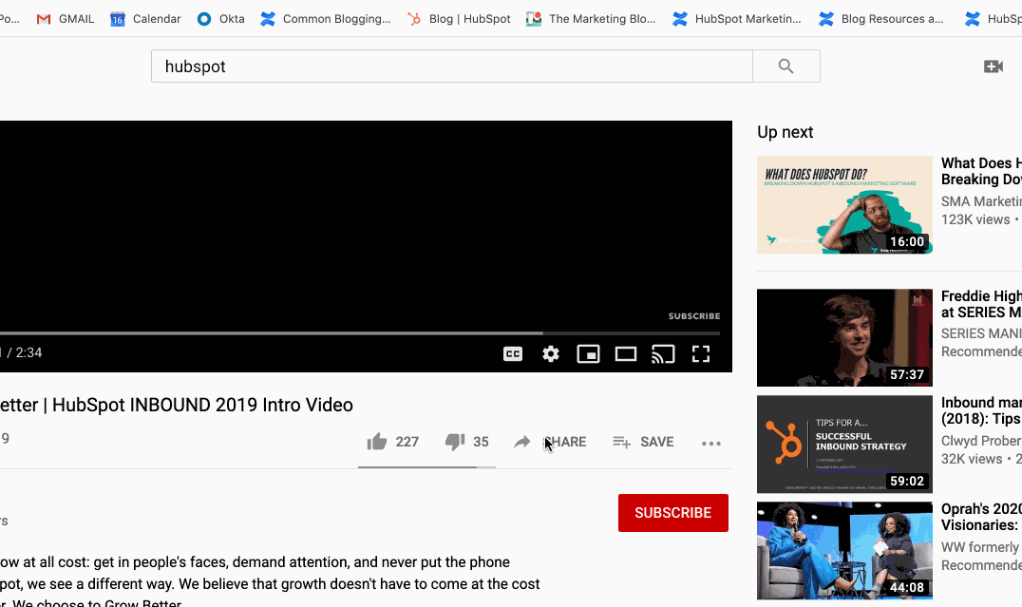Open Blog | HubSpot bookmark
Viewport: 1022px width, 607px height.
(459, 19)
